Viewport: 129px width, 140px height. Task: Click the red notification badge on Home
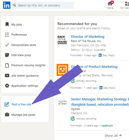(112, 2)
